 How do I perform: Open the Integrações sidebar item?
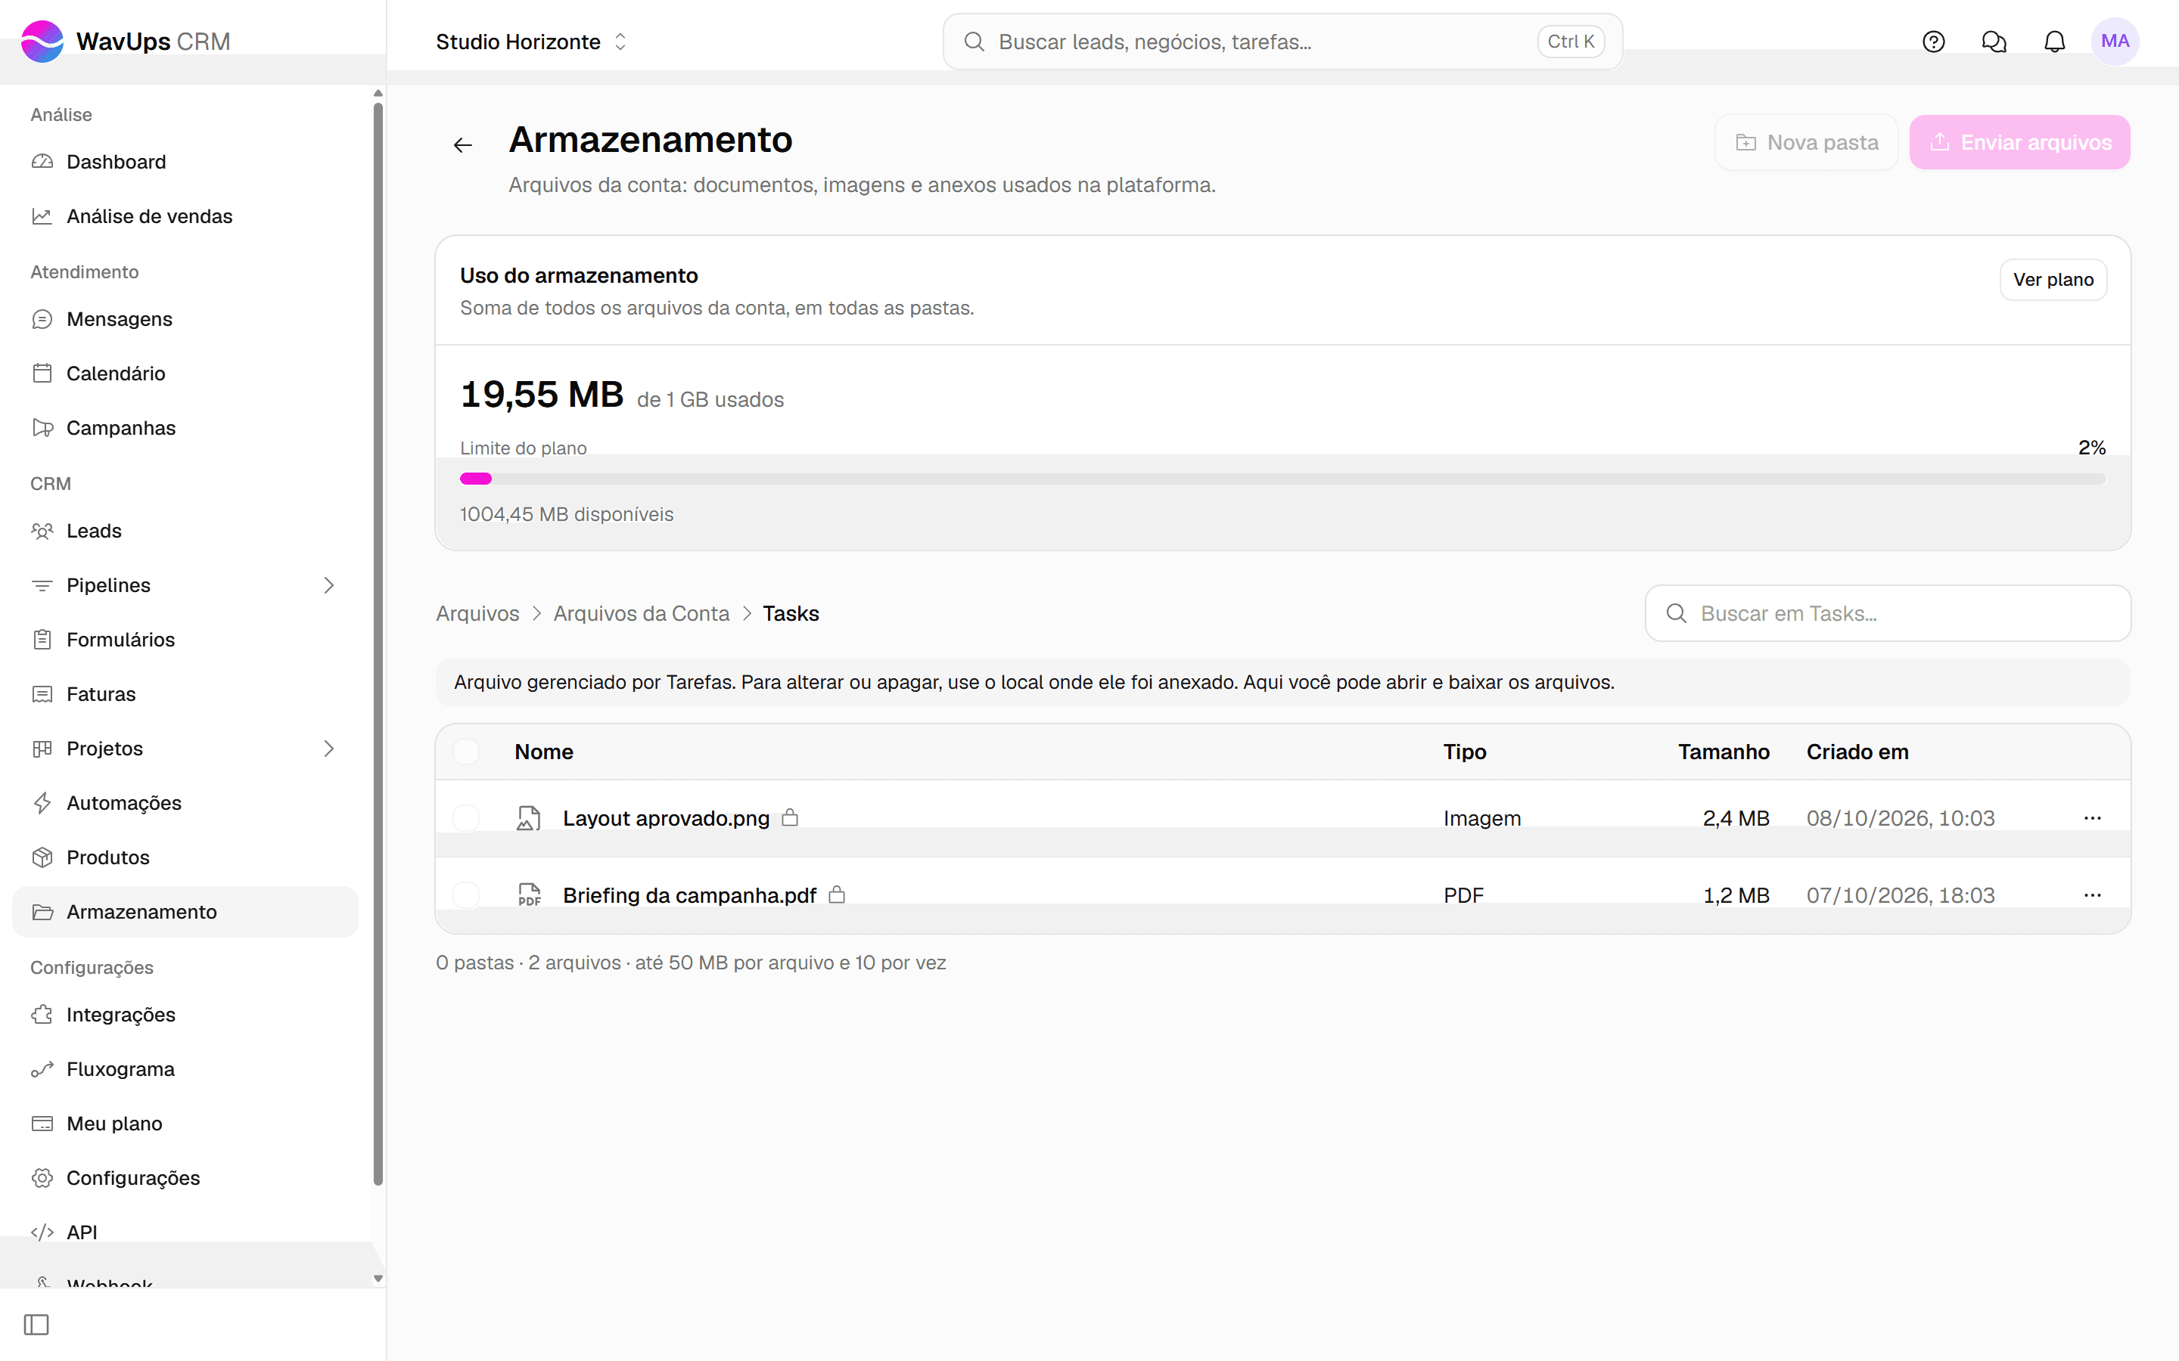click(x=185, y=1015)
